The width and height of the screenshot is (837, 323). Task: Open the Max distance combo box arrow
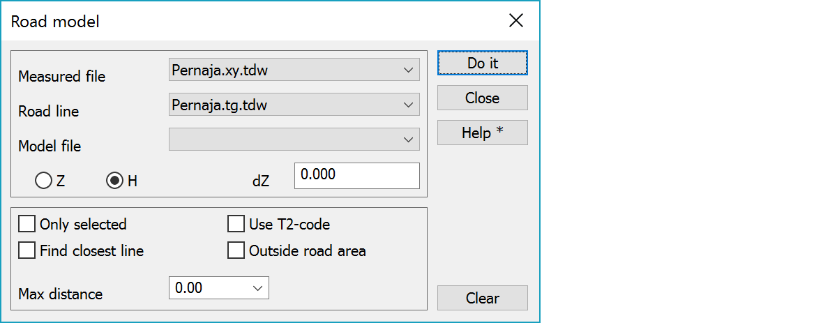[257, 287]
